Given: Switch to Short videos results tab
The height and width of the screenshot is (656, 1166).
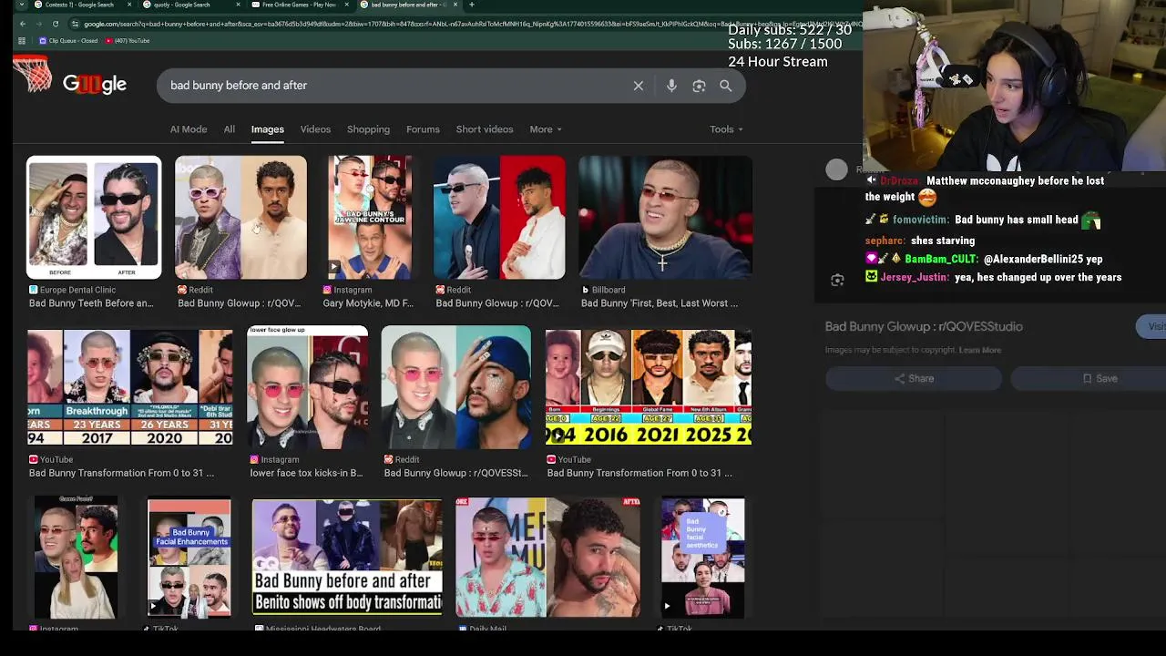Looking at the screenshot, I should pyautogui.click(x=485, y=129).
